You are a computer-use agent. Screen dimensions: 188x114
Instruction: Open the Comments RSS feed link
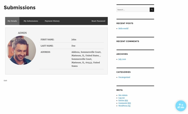click(125, 103)
